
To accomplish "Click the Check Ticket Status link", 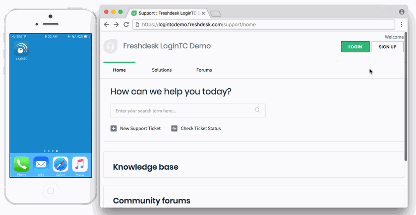I will click(201, 129).
